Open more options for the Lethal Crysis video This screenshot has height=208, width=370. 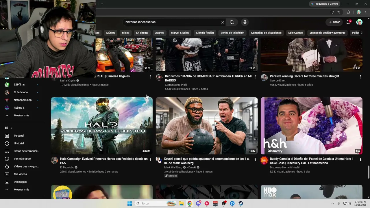[x=151, y=77]
